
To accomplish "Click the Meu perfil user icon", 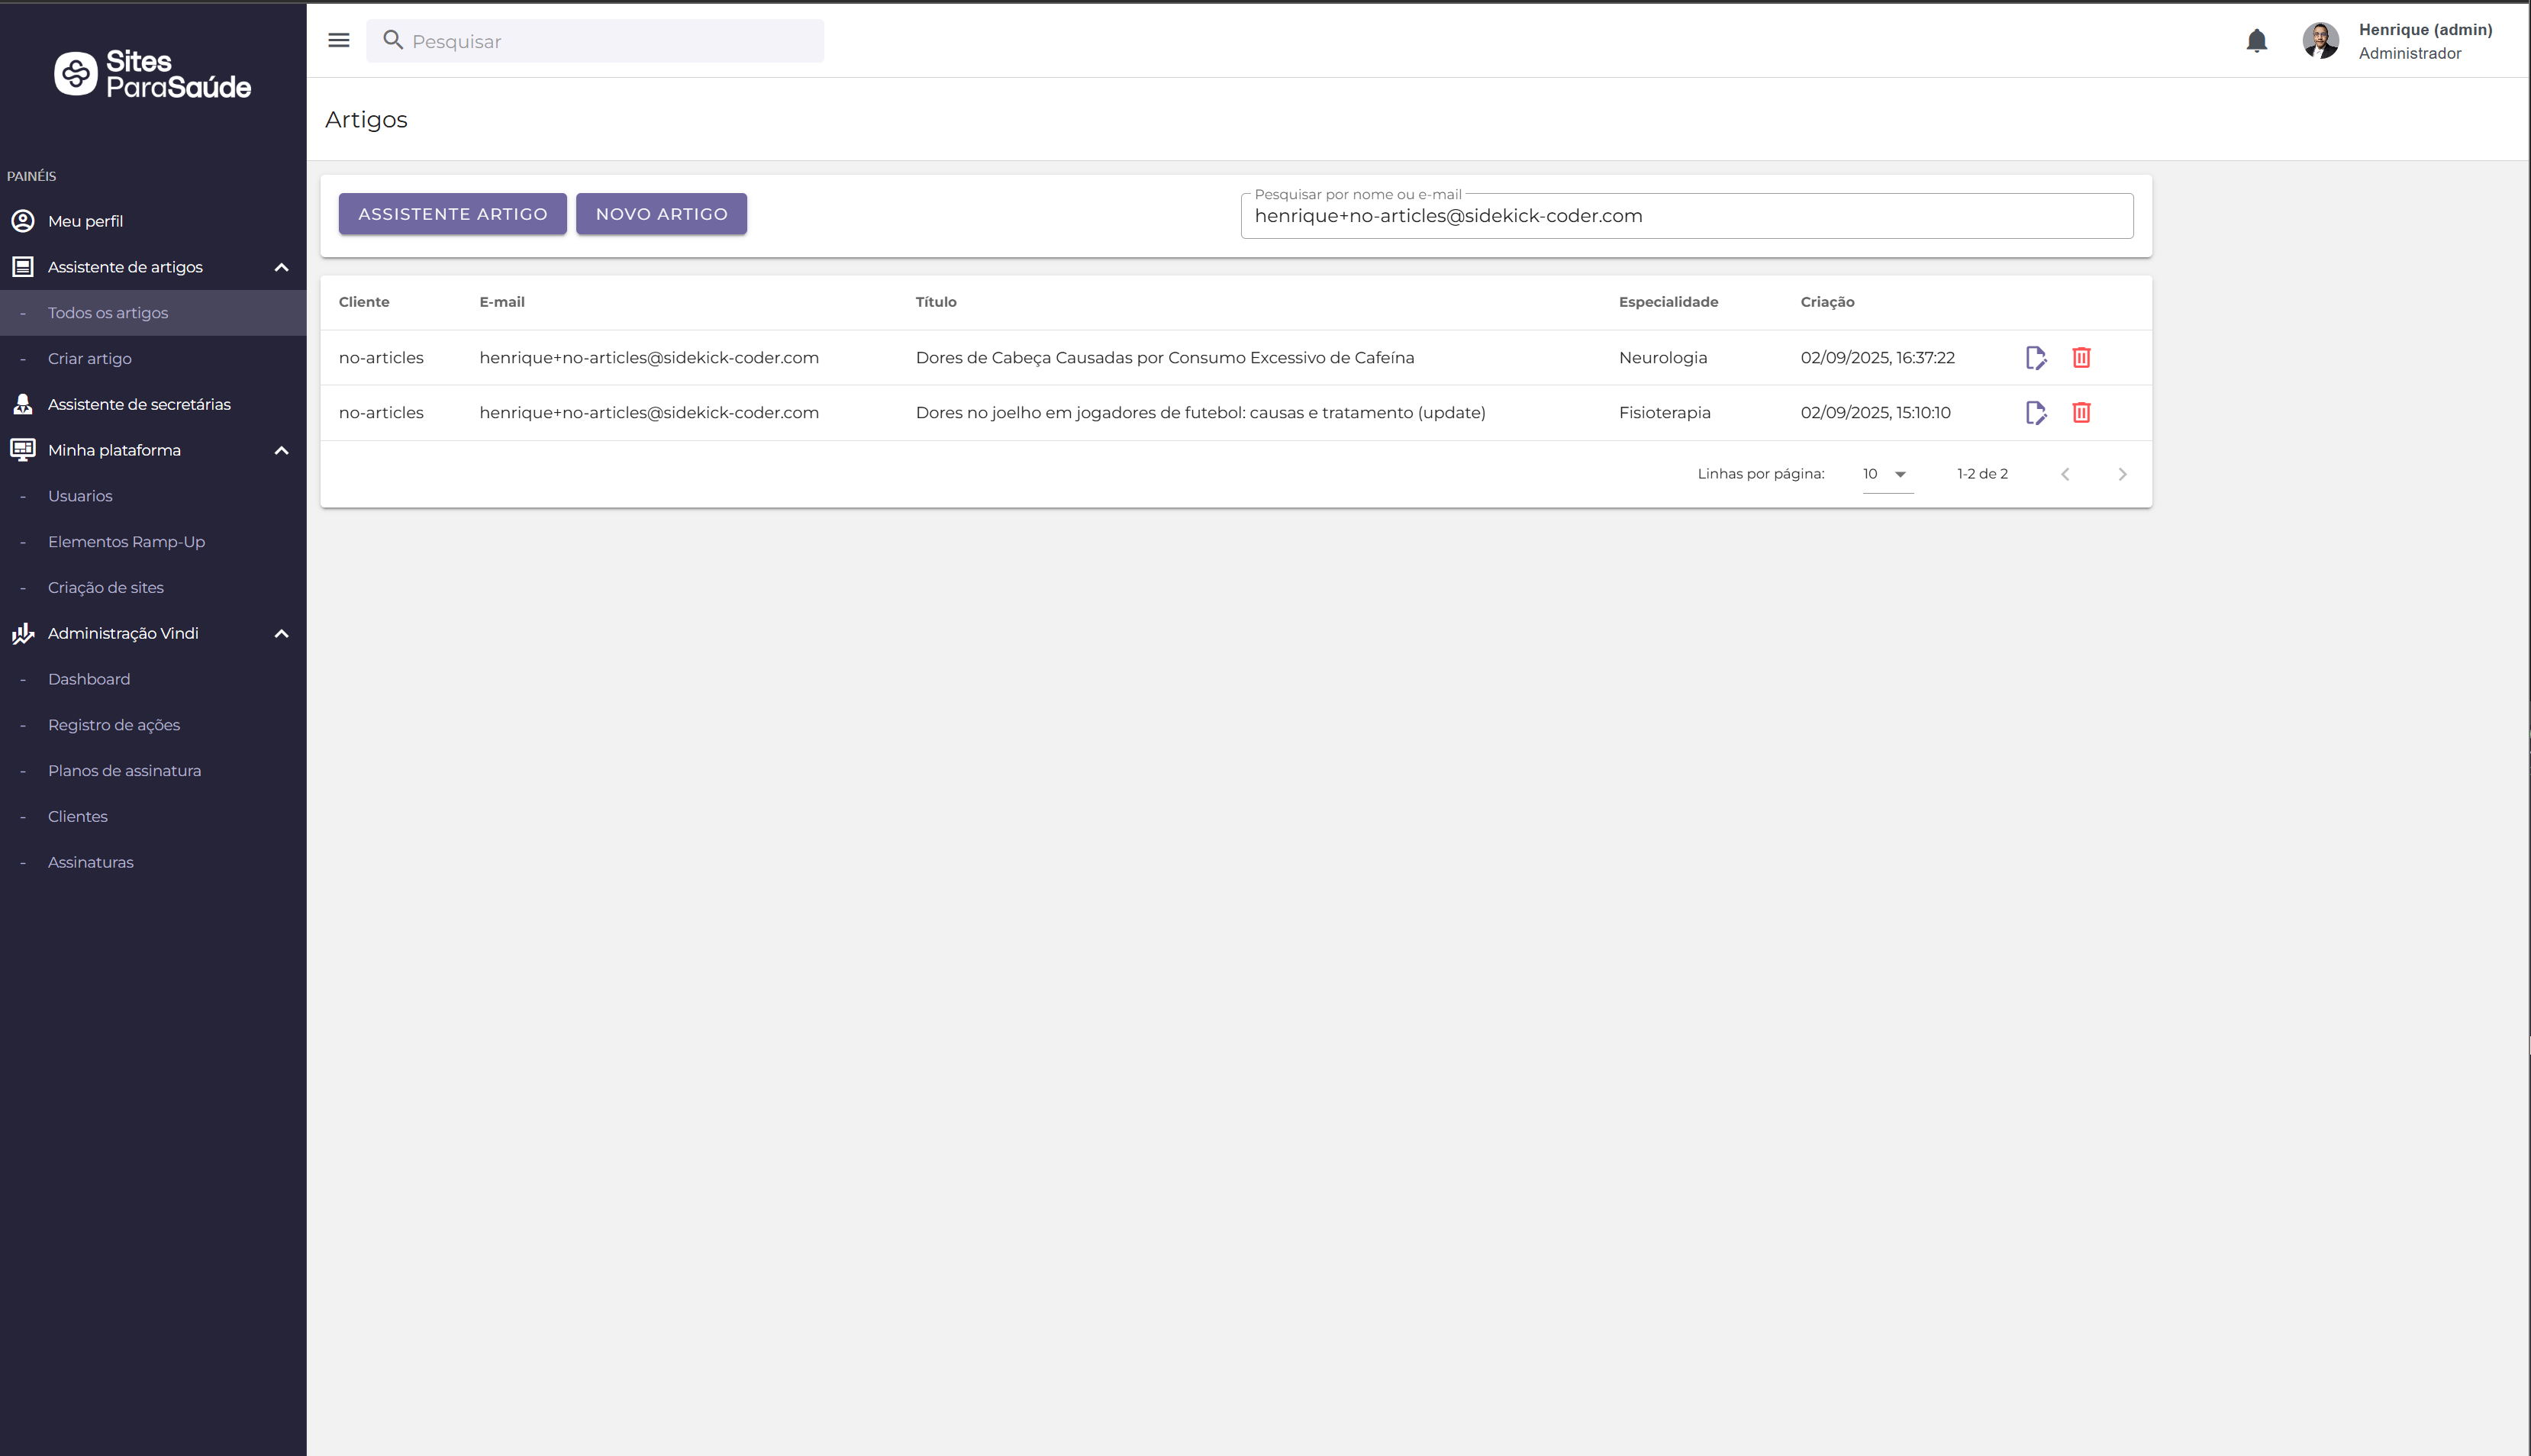I will (x=22, y=221).
